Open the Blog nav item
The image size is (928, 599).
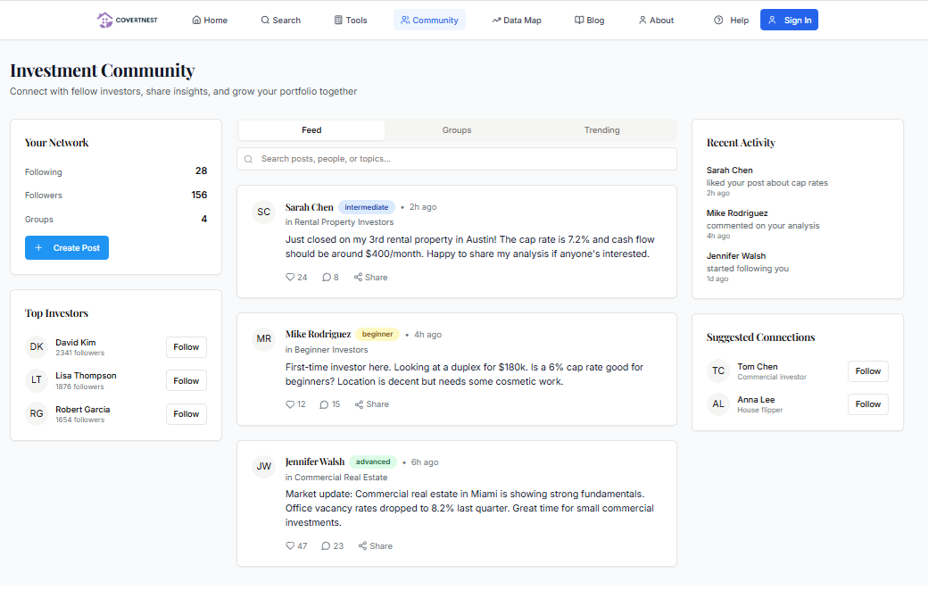[590, 21]
